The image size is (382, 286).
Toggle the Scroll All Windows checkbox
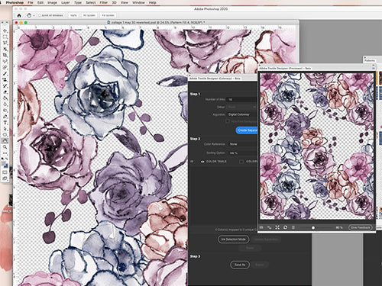point(40,15)
